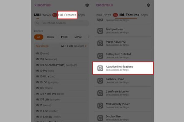Tap the Certificate Monitor icon

point(100,93)
